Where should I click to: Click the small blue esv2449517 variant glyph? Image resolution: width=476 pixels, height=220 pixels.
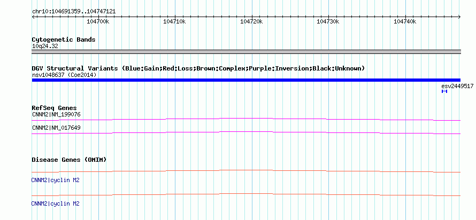tap(444, 91)
